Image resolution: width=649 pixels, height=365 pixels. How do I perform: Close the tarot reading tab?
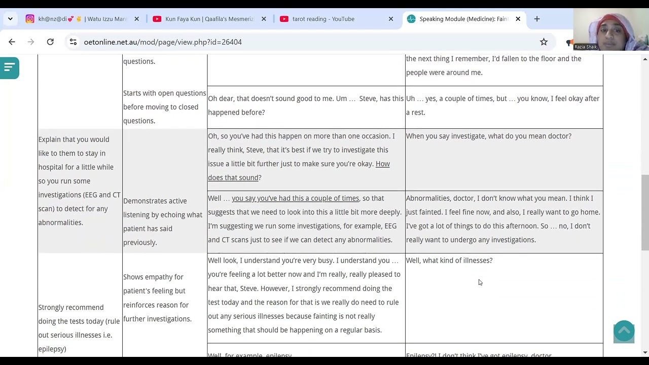point(391,19)
